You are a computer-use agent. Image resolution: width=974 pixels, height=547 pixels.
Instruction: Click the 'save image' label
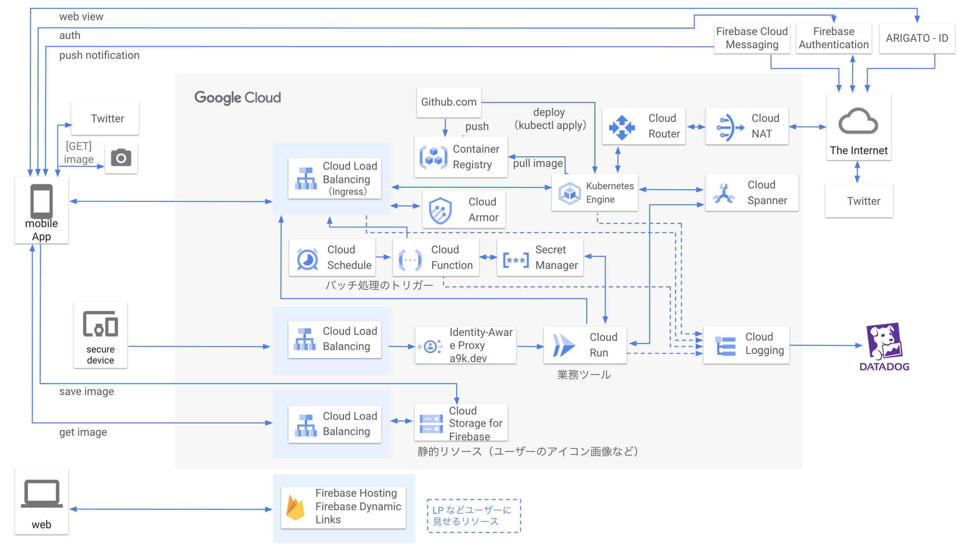86,392
